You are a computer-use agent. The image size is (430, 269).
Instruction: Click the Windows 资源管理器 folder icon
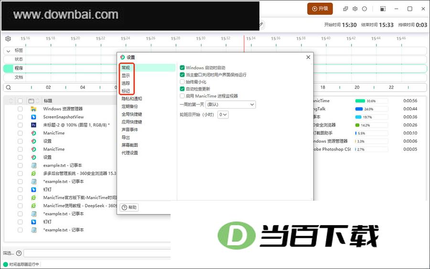coord(33,109)
